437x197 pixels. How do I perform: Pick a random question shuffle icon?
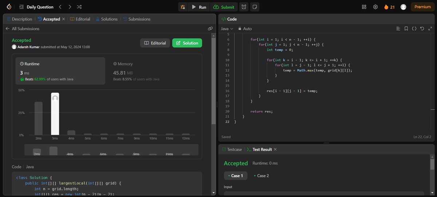79,7
